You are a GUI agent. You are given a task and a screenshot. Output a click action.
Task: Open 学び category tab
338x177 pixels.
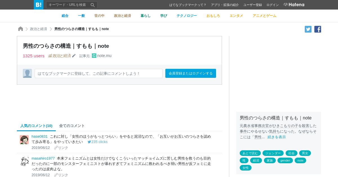click(x=164, y=16)
